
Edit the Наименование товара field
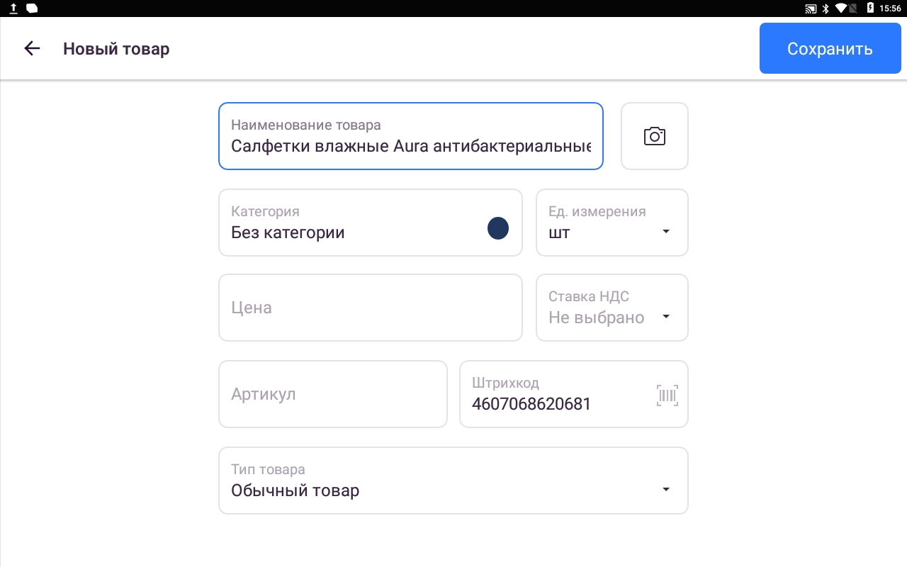click(411, 136)
